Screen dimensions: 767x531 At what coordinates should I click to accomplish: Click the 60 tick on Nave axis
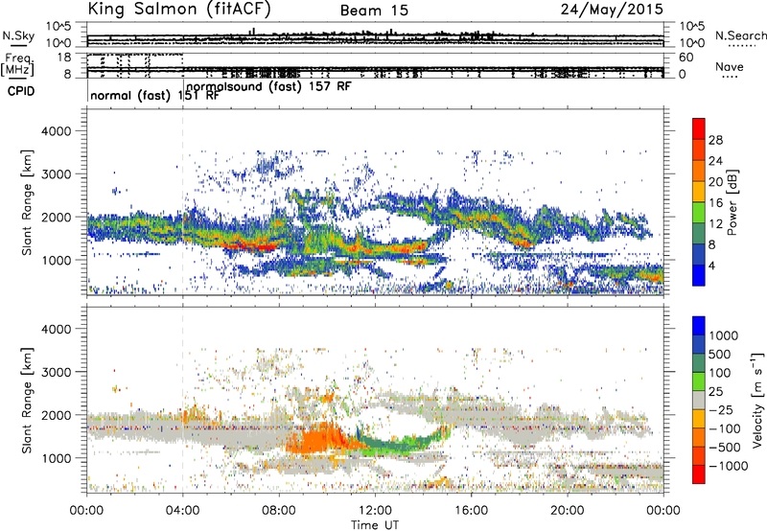[686, 58]
